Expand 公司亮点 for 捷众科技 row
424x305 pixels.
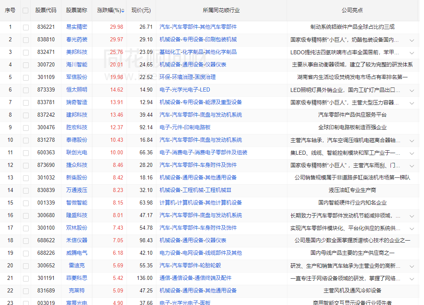tap(412, 166)
